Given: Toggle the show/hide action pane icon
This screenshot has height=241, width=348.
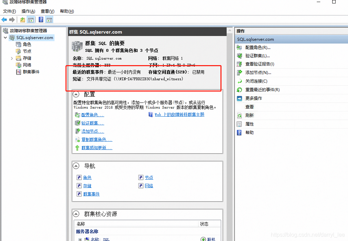Looking at the screenshot, I should [x=49, y=20].
